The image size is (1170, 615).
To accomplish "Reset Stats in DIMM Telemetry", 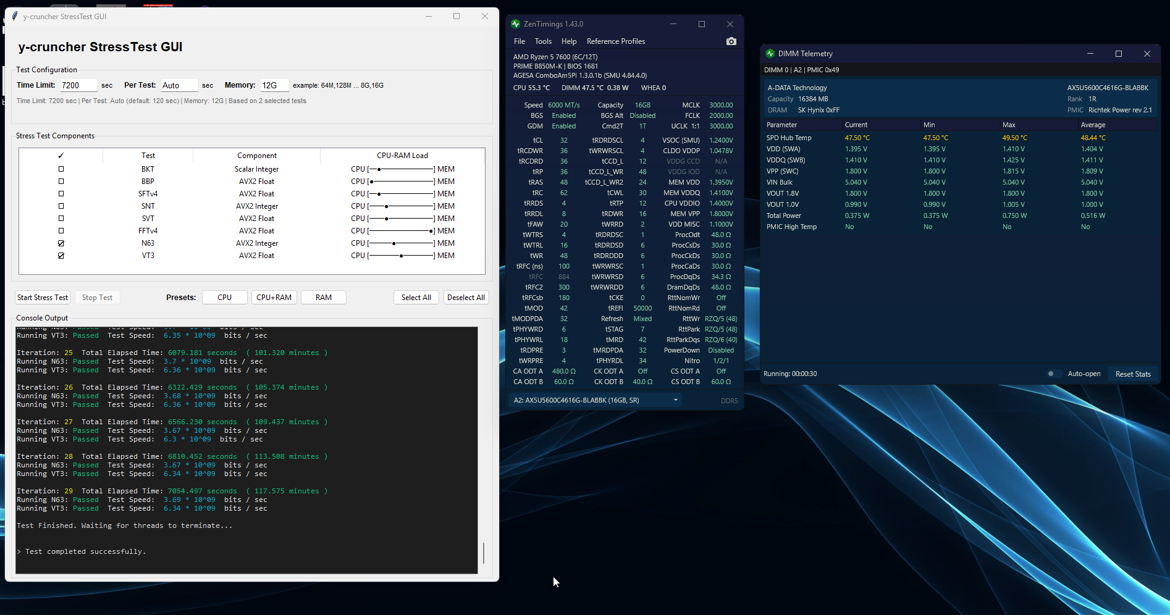I will click(1133, 374).
